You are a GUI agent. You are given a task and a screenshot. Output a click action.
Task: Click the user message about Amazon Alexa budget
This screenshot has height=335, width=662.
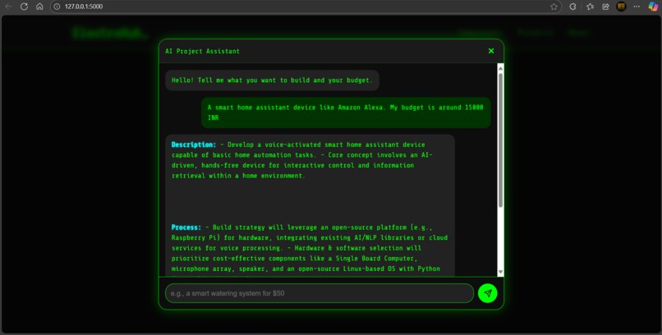pyautogui.click(x=346, y=112)
